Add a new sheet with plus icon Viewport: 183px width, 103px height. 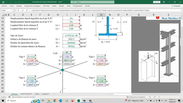click(54, 94)
